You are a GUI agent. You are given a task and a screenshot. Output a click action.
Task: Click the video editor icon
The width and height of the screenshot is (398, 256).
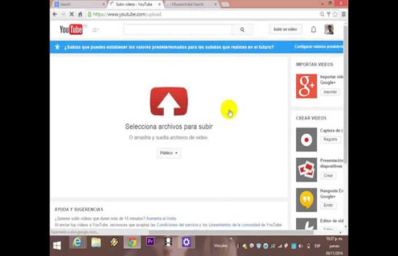(x=306, y=224)
